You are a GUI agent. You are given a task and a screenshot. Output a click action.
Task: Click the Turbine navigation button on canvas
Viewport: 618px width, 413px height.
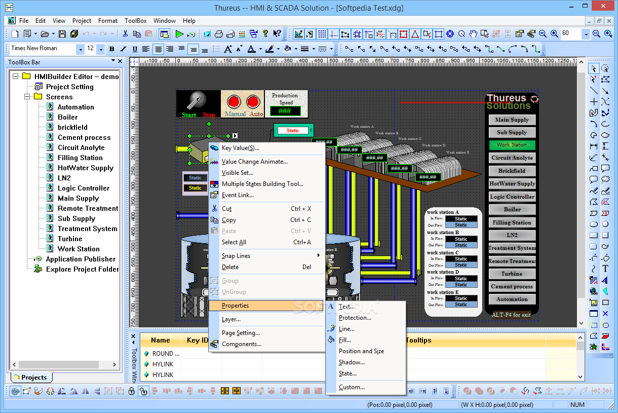512,274
